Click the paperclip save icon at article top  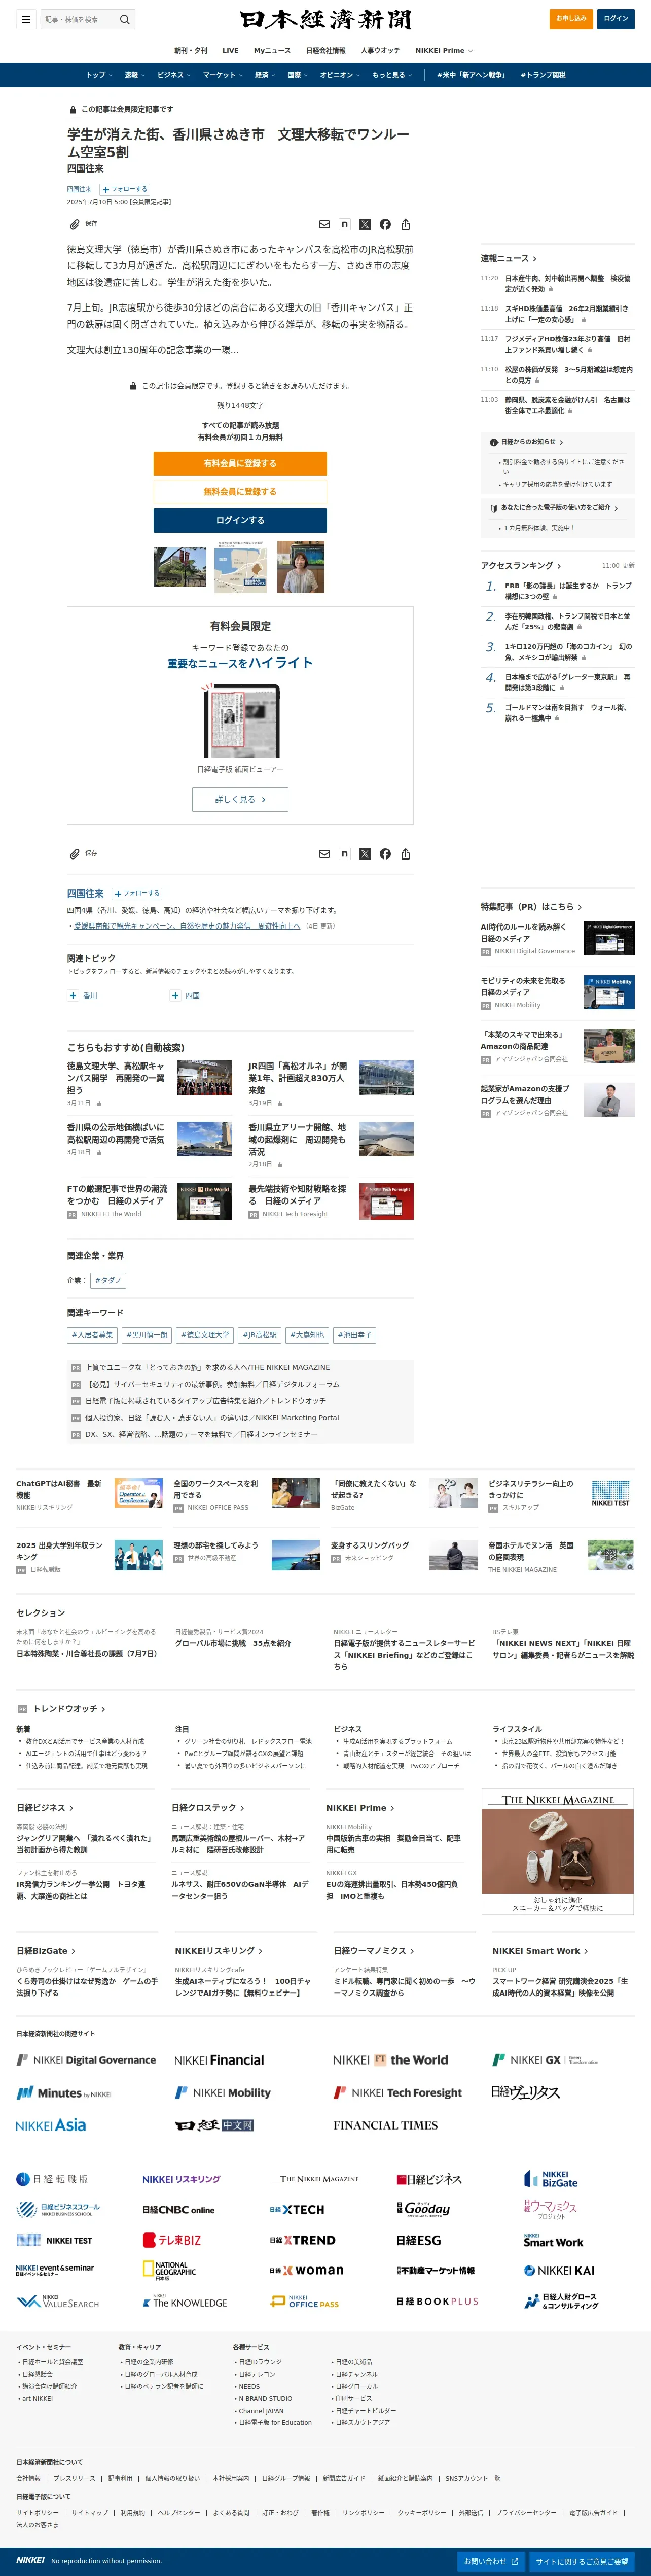pyautogui.click(x=74, y=224)
